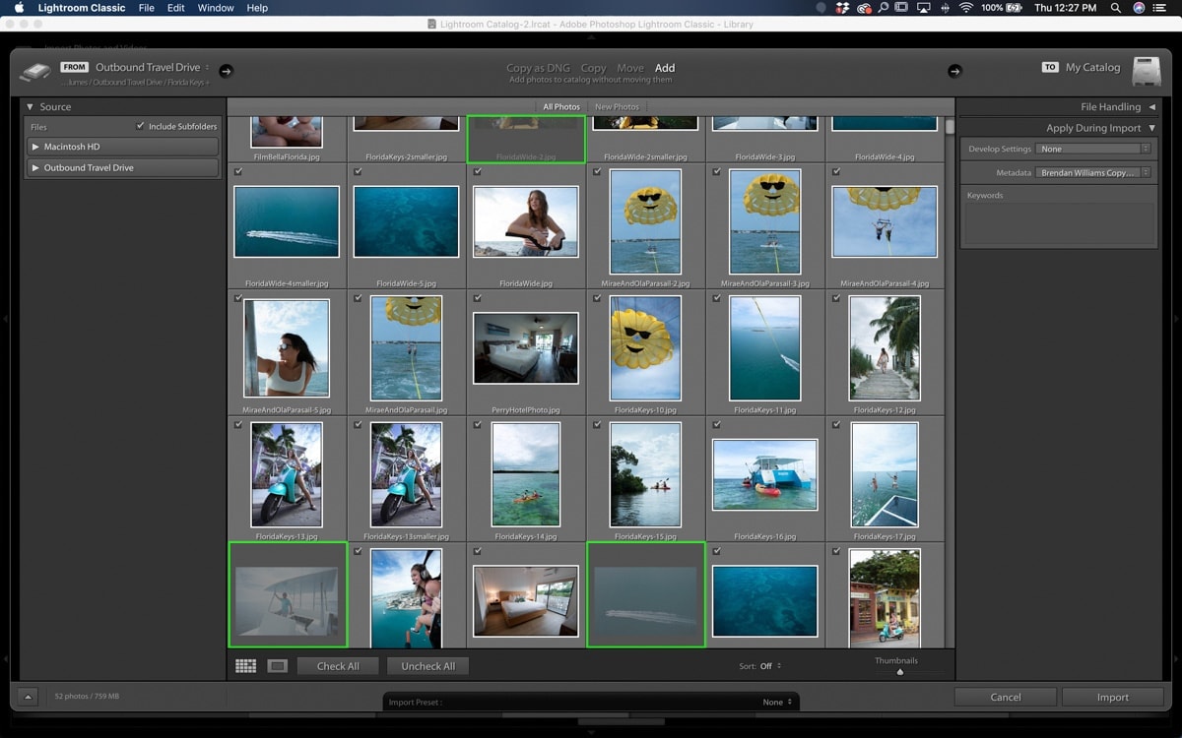Click the arrow next to source path
The width and height of the screenshot is (1182, 738).
226,71
